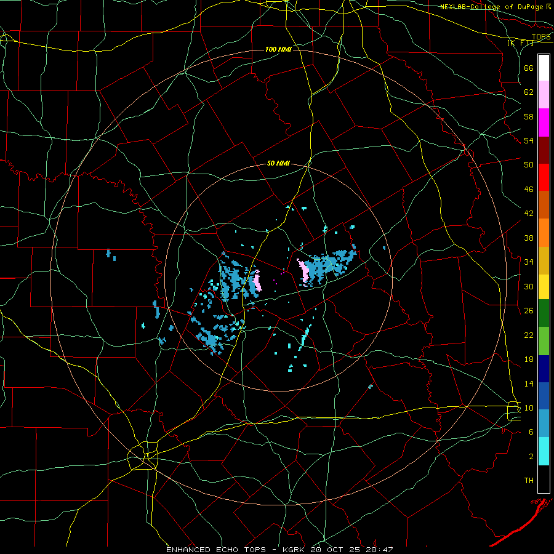Screen dimensions: 554x554
Task: Click the NEXLAB-College of DuPage credit text
Action: coord(495,7)
